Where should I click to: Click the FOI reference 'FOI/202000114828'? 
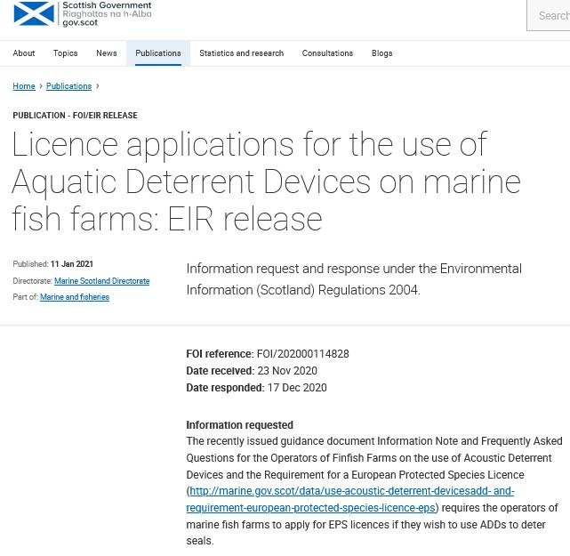pyautogui.click(x=303, y=354)
